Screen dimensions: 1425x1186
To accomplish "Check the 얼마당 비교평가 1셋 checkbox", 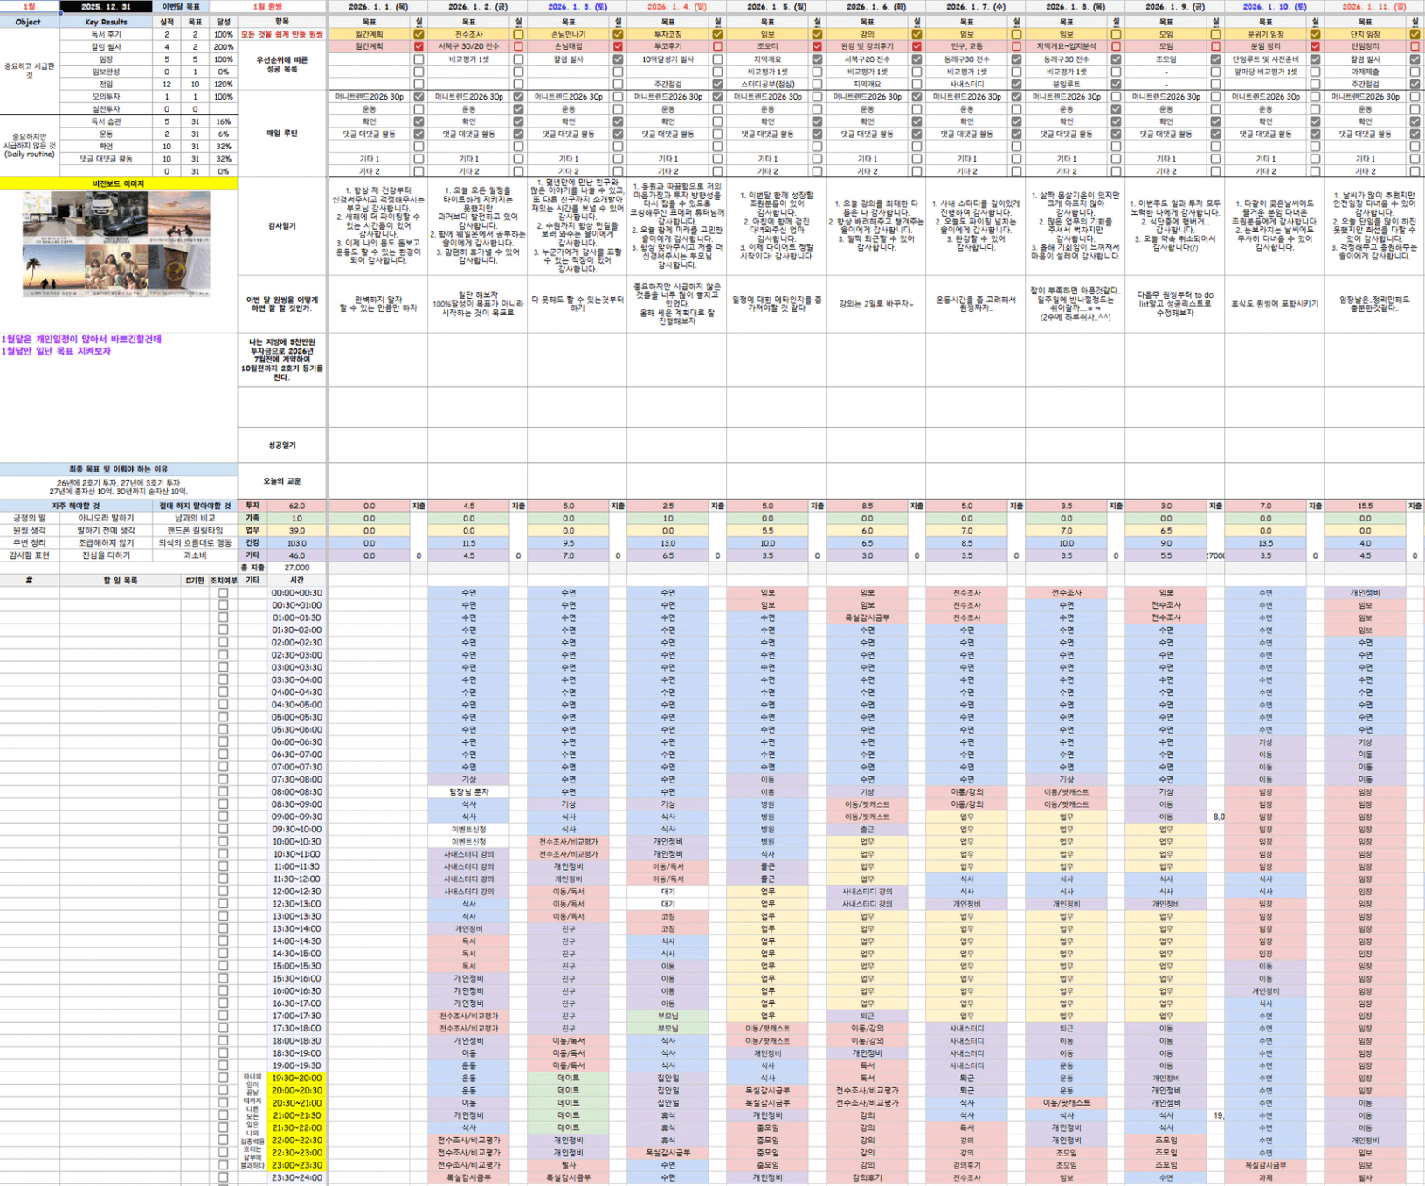I will [x=1315, y=72].
